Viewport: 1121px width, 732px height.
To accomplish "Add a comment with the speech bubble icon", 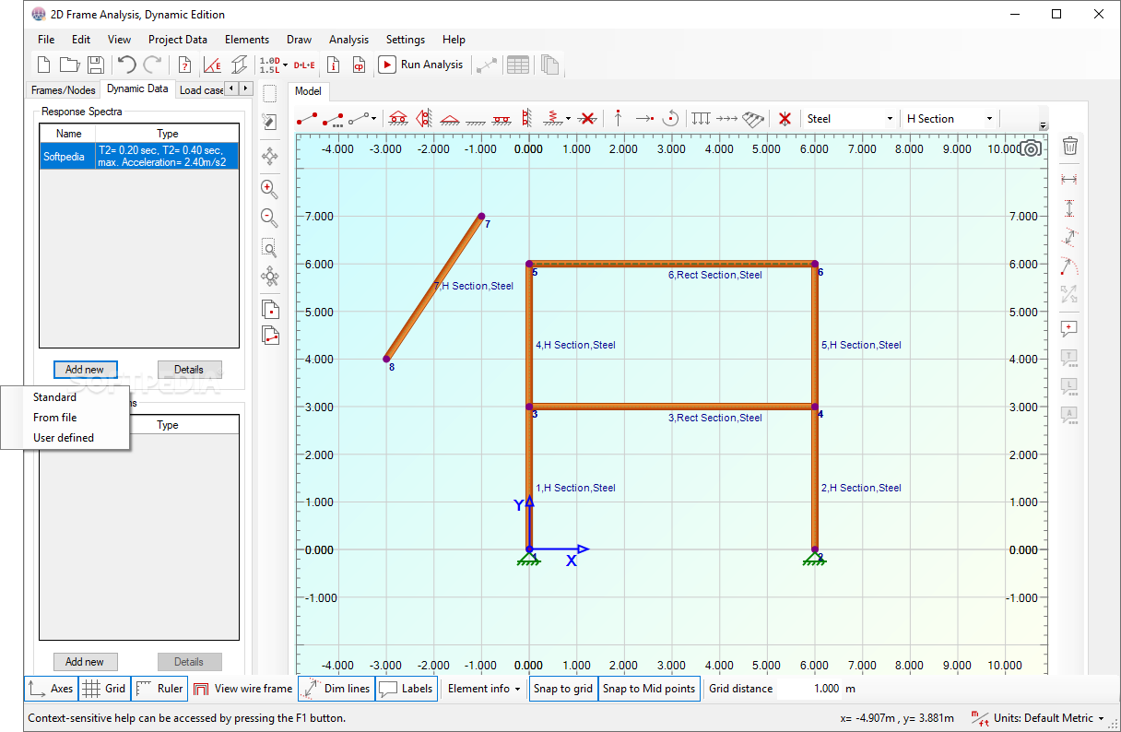I will pyautogui.click(x=1070, y=328).
